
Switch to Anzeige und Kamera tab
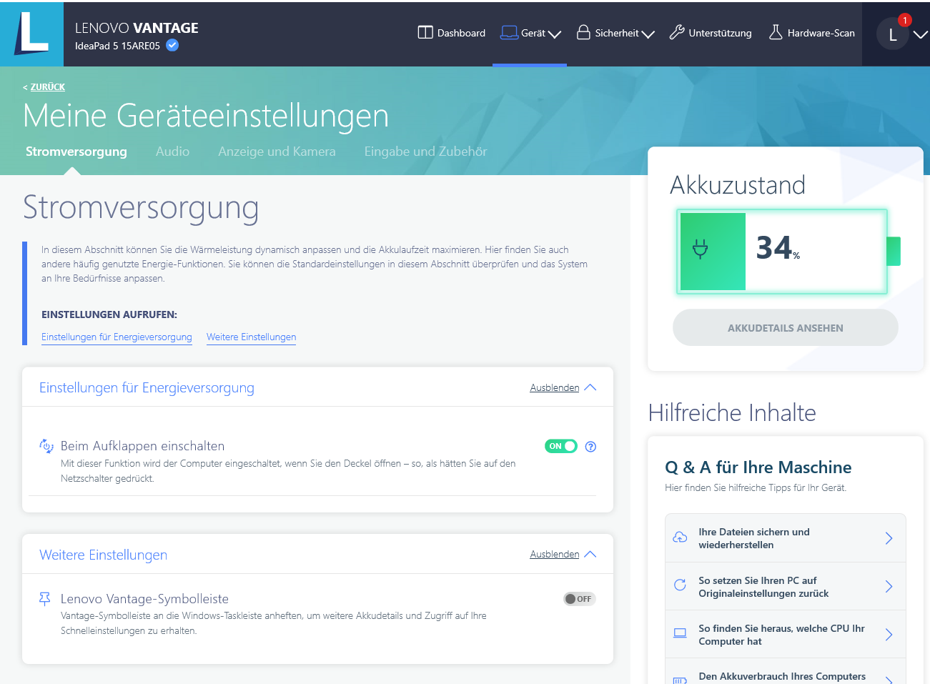pyautogui.click(x=277, y=152)
